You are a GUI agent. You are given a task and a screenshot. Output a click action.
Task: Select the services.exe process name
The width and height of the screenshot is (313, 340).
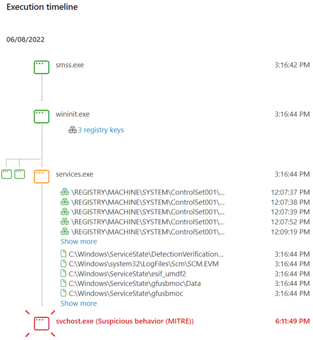click(x=74, y=174)
